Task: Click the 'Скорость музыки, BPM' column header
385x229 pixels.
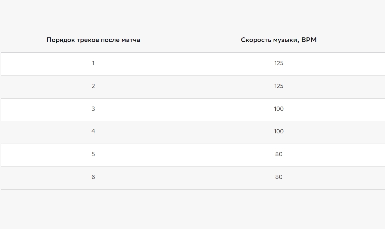Action: (279, 40)
